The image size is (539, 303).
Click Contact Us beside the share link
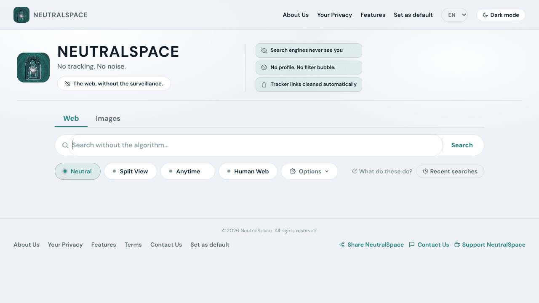coord(429,245)
